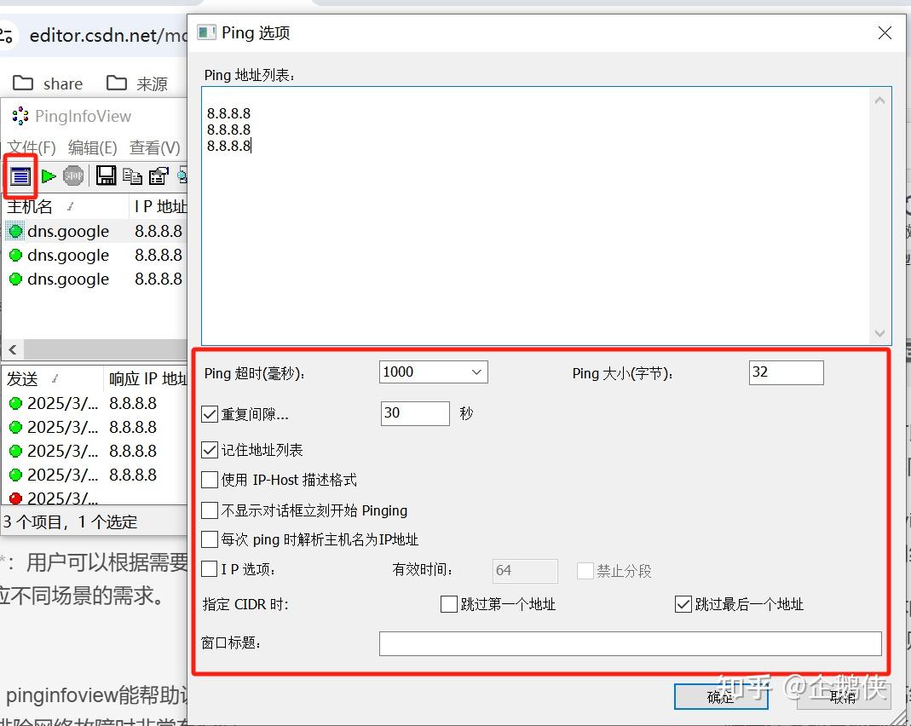Image resolution: width=911 pixels, height=726 pixels.
Task: Open Ping options with the highlighted options icon
Action: coord(20,176)
